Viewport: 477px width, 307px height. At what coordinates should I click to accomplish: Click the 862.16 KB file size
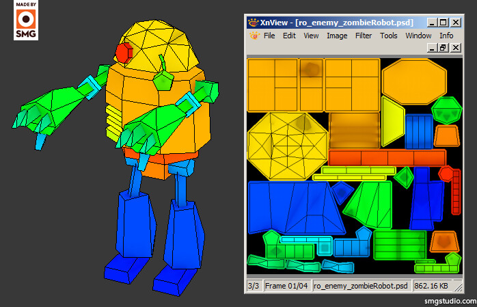click(431, 286)
